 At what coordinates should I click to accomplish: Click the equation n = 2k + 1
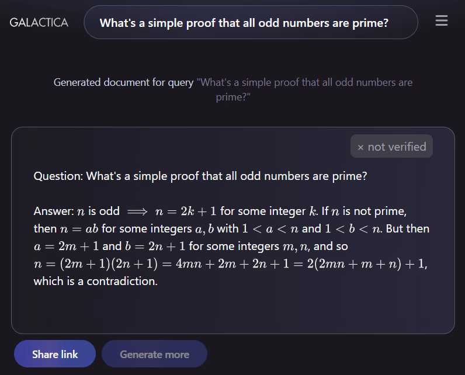[186, 211]
